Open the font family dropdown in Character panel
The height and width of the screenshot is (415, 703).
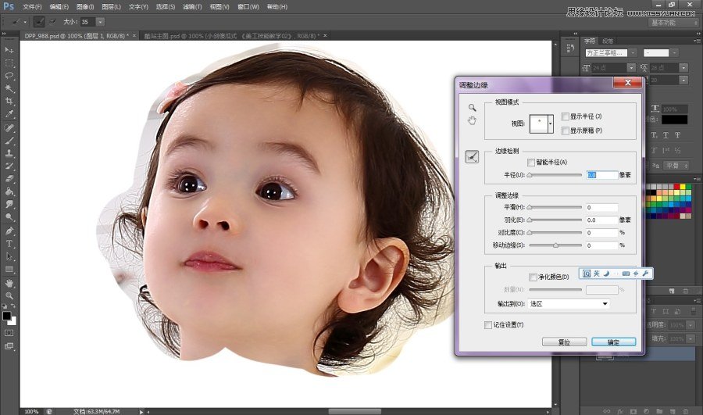[x=633, y=53]
